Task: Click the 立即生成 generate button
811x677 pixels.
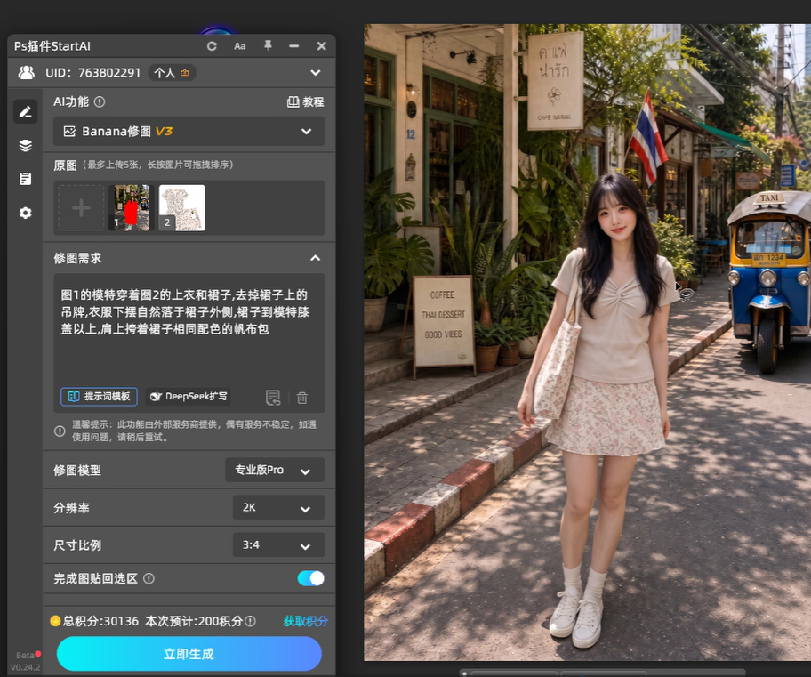Action: (189, 654)
